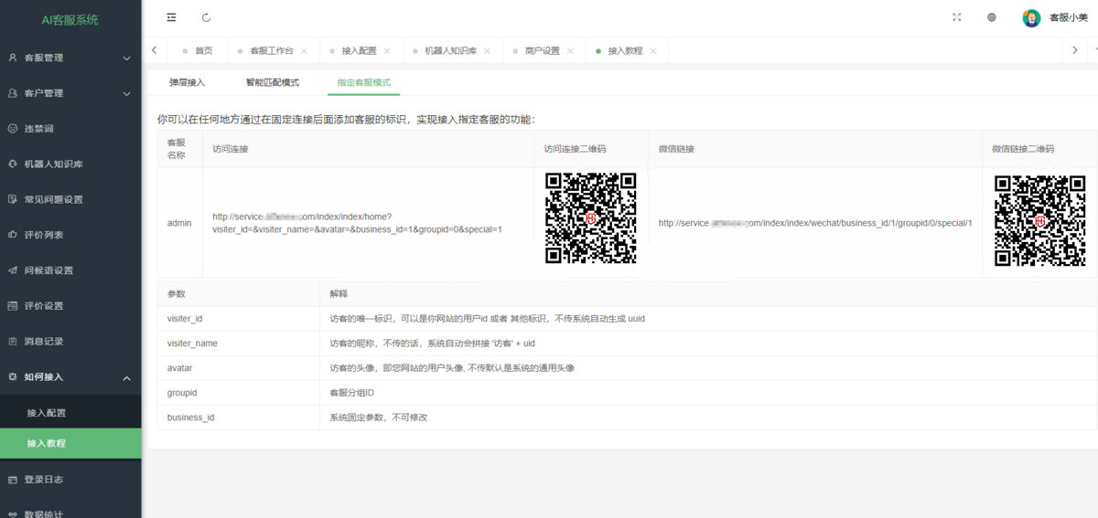Click the 问候语设置 paper-plane icon
The image size is (1098, 518).
[x=13, y=270]
